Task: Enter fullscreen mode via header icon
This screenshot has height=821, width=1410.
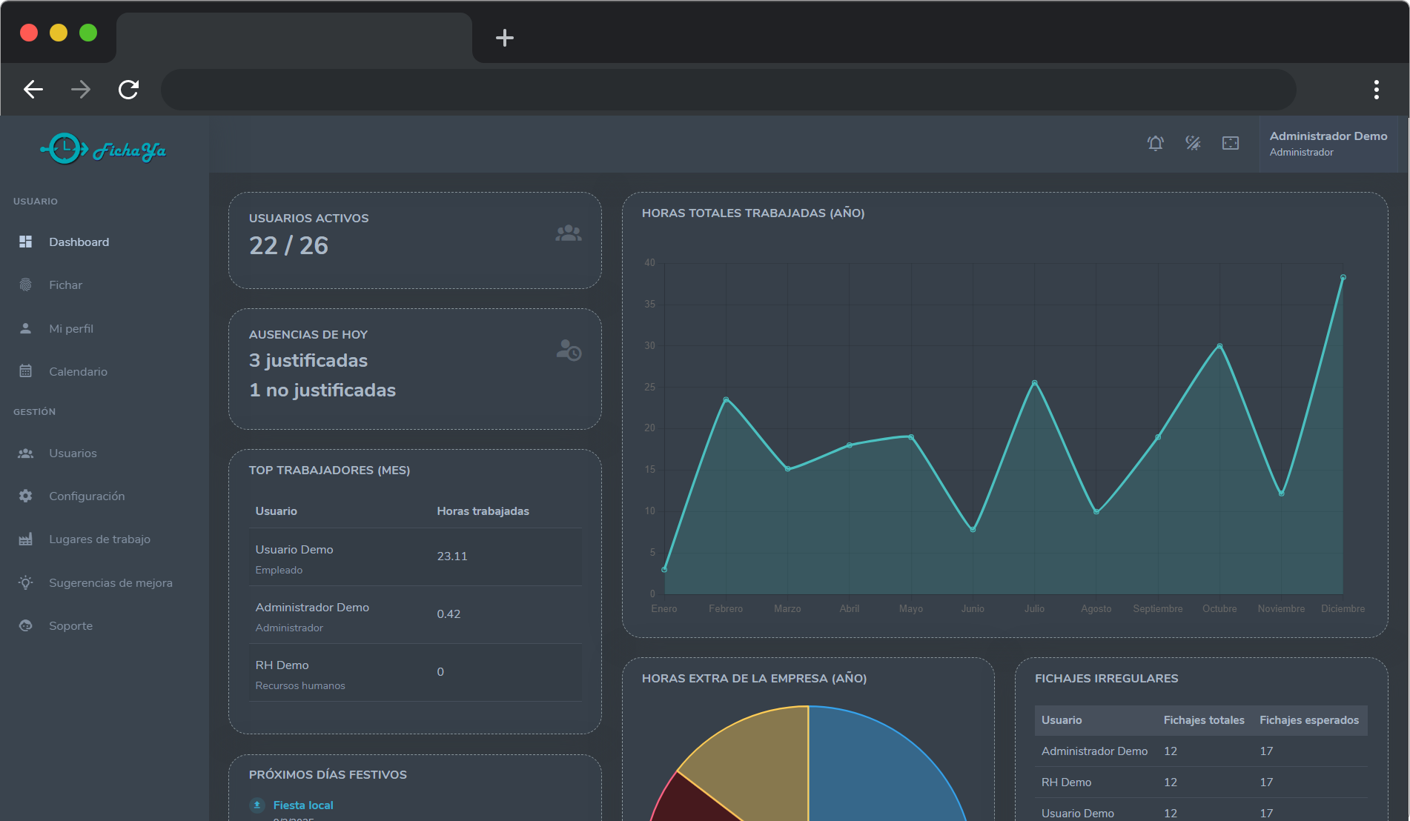Action: [1231, 143]
